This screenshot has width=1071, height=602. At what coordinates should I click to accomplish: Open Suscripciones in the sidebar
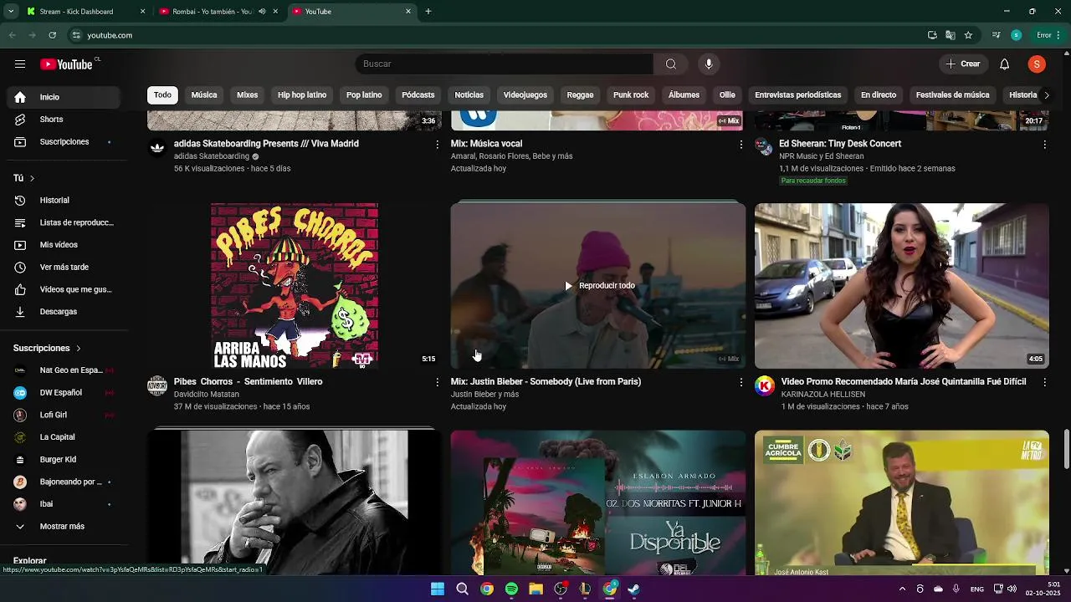click(64, 142)
